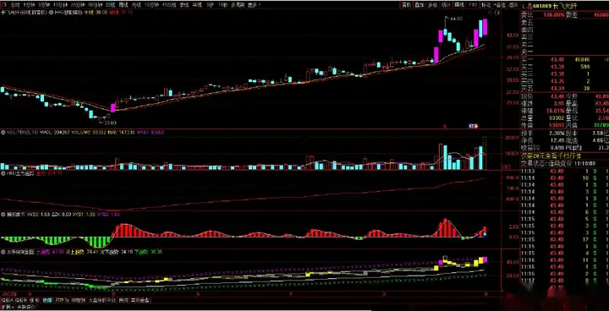The width and height of the screenshot is (609, 311).
Task: Select the 日线 daily chart tab
Action: pos(111,5)
